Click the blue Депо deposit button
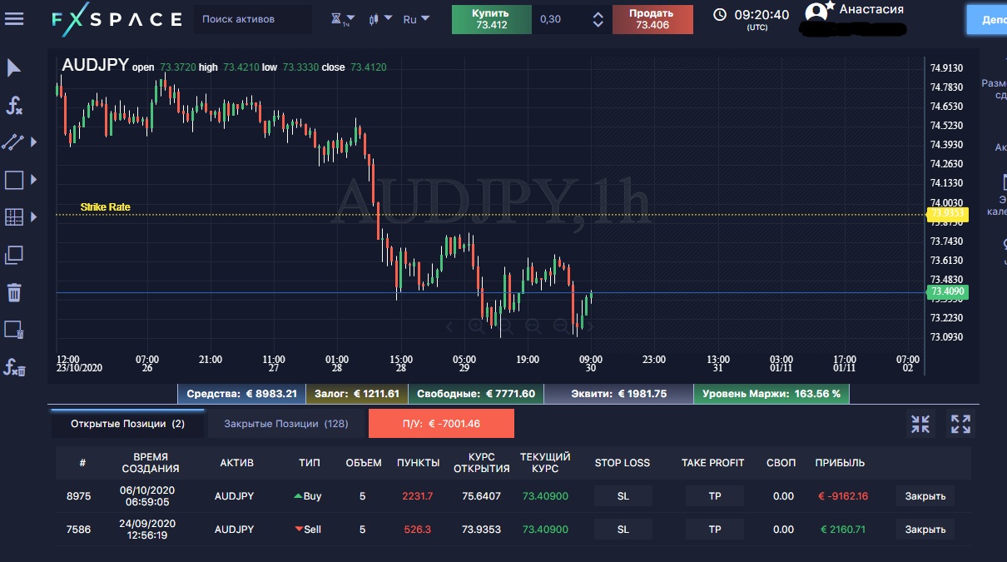 [x=987, y=19]
